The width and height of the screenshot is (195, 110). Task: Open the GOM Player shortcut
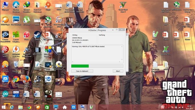click(x=5, y=21)
